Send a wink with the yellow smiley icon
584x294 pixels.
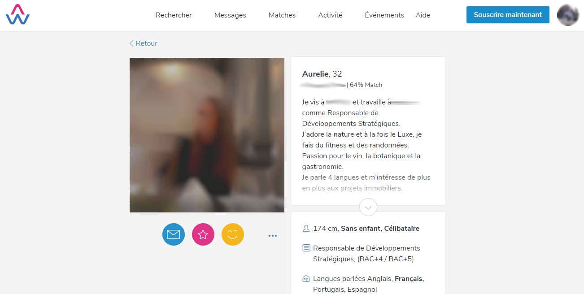tap(233, 234)
